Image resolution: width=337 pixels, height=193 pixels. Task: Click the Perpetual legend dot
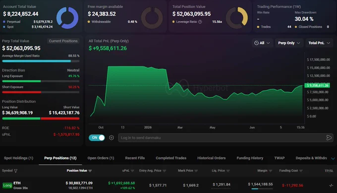pyautogui.click(x=4, y=22)
